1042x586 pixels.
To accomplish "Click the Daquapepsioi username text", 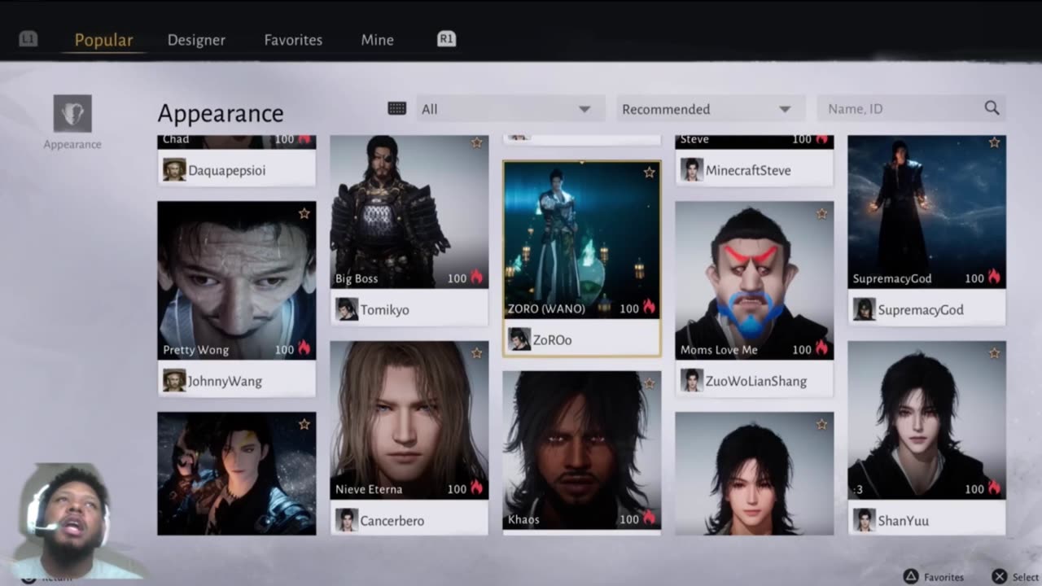I will pos(227,170).
